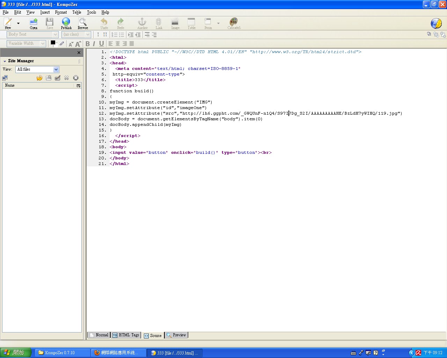Click the definition term icon
The height and width of the screenshot is (358, 447).
(147, 35)
